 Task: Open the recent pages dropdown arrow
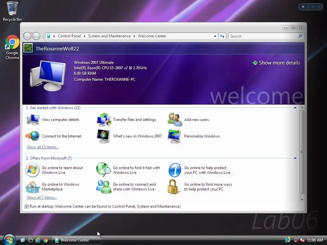coord(42,36)
